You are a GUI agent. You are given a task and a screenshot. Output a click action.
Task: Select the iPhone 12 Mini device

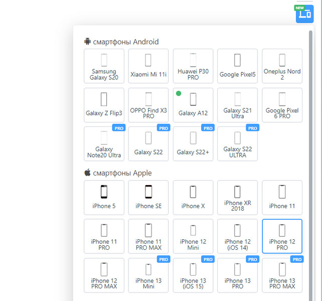click(x=193, y=236)
